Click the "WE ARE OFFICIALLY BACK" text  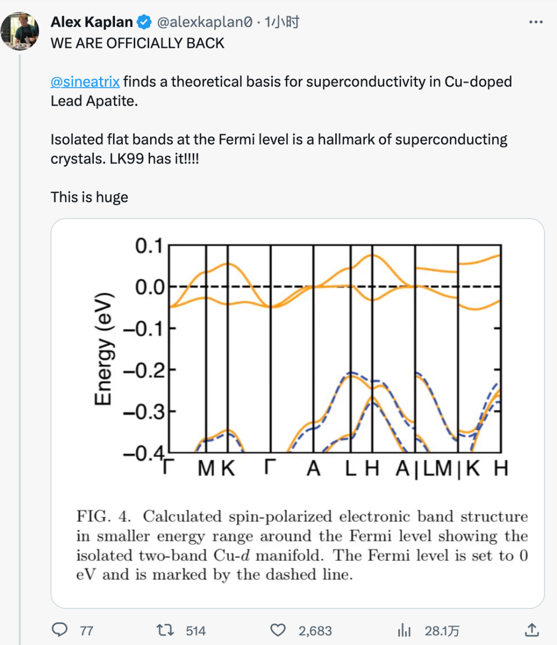[138, 43]
